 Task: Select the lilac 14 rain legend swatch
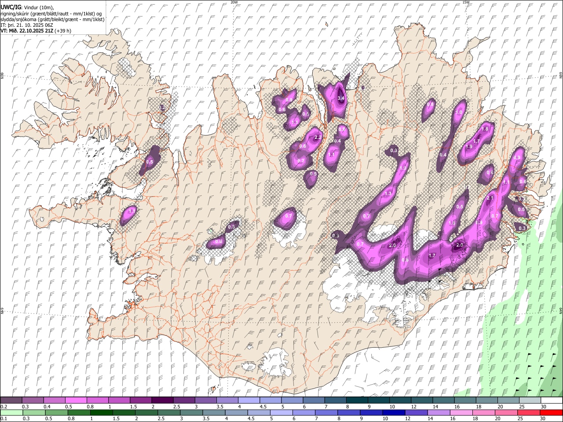click(x=439, y=413)
